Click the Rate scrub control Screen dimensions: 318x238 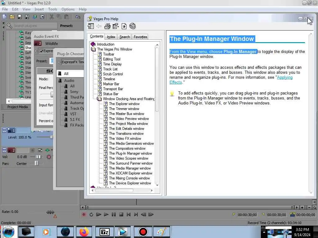[x=51, y=212]
